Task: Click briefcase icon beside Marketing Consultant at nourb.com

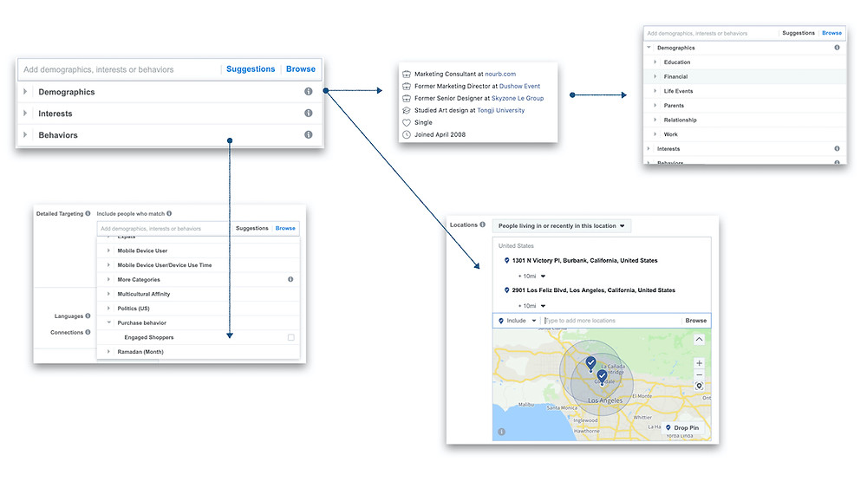Action: (x=407, y=74)
